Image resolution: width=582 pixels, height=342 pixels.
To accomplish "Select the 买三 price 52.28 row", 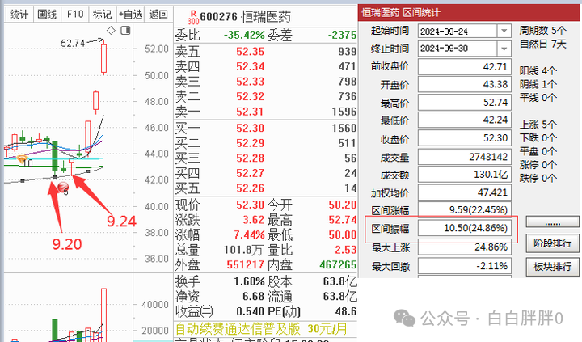I will 265,158.
